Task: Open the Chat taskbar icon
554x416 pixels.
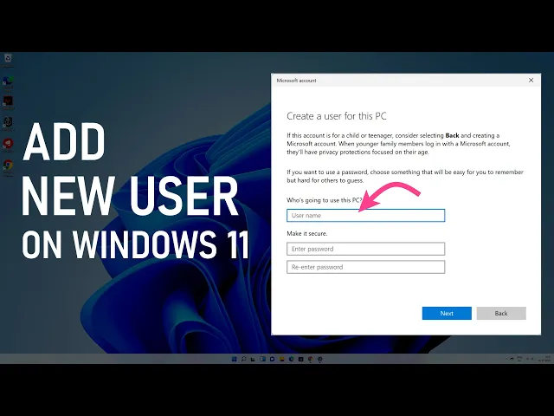Action: (272, 359)
